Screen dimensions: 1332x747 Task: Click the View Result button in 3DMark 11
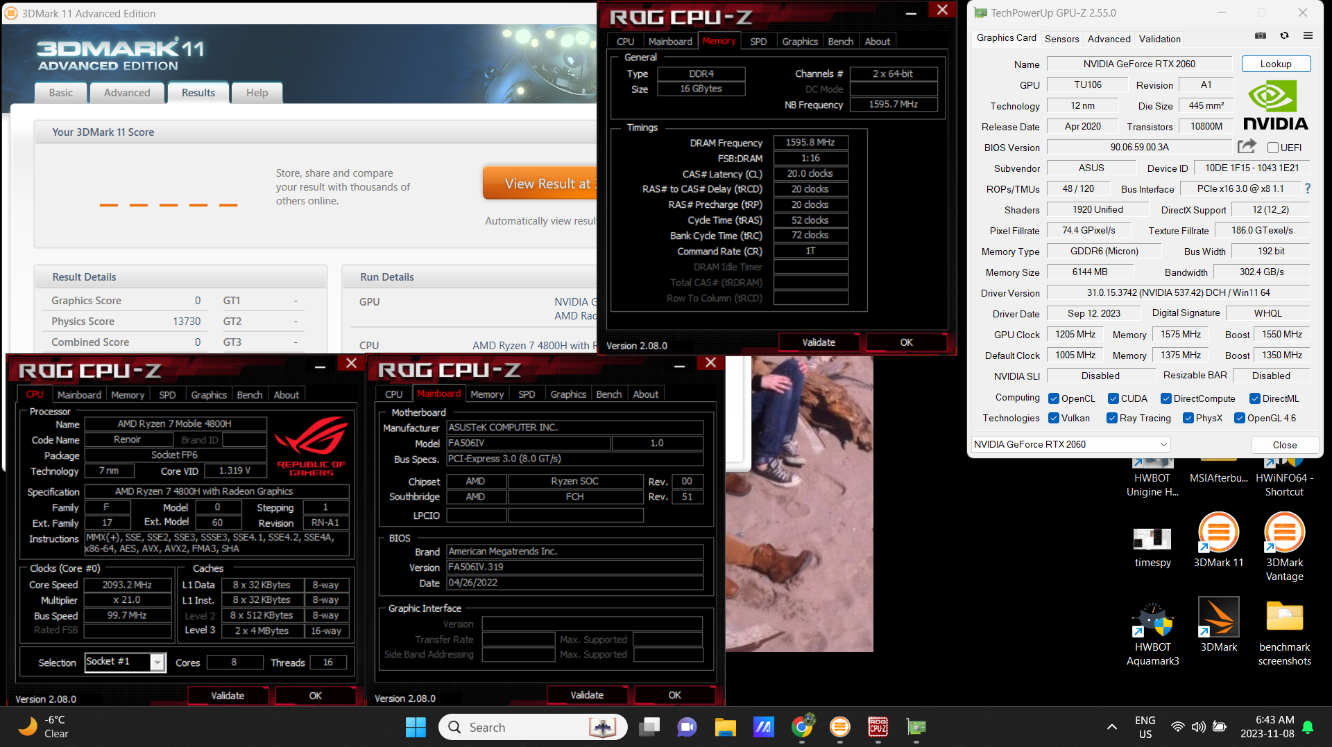pos(540,184)
